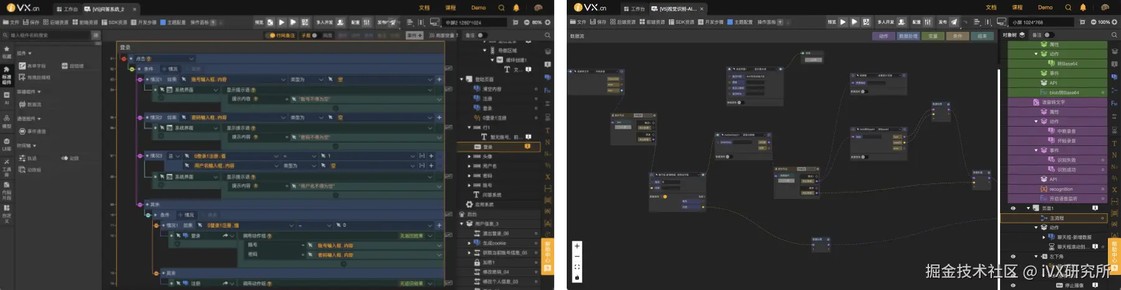Open the QR code preview icon in the left window

tap(305, 22)
